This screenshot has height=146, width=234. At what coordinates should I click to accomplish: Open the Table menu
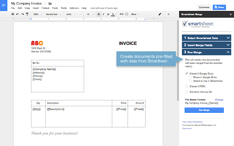click(x=64, y=8)
